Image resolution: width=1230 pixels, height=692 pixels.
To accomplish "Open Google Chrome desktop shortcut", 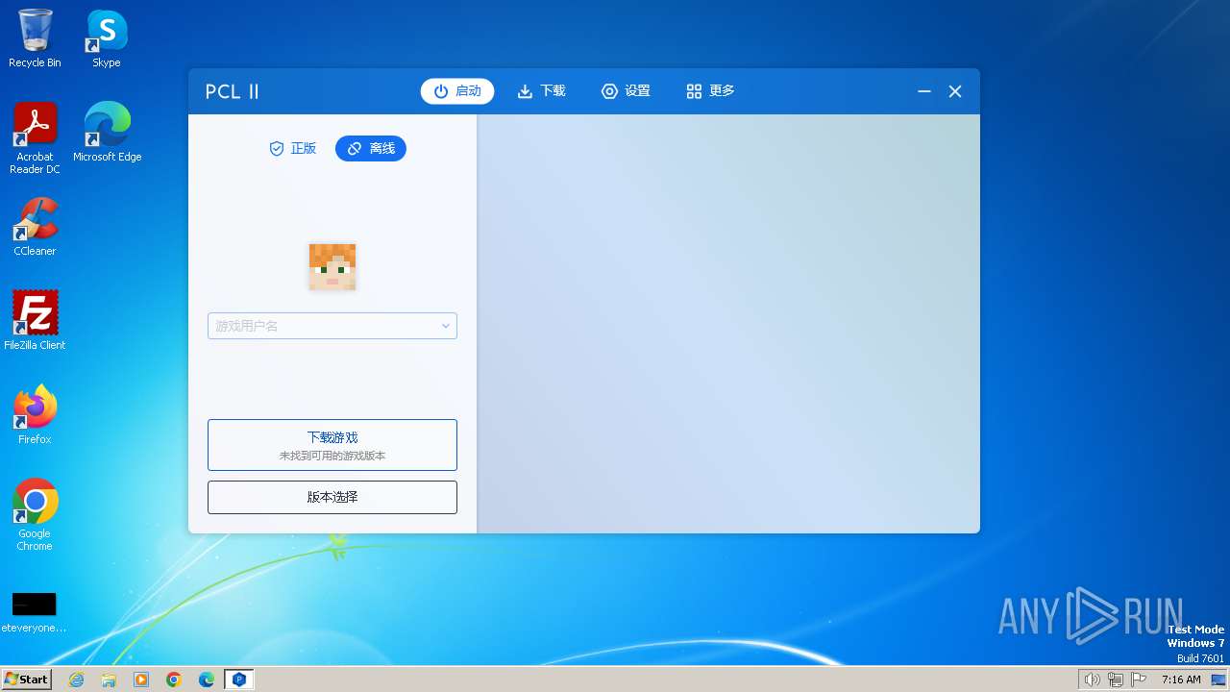I will coord(35,514).
